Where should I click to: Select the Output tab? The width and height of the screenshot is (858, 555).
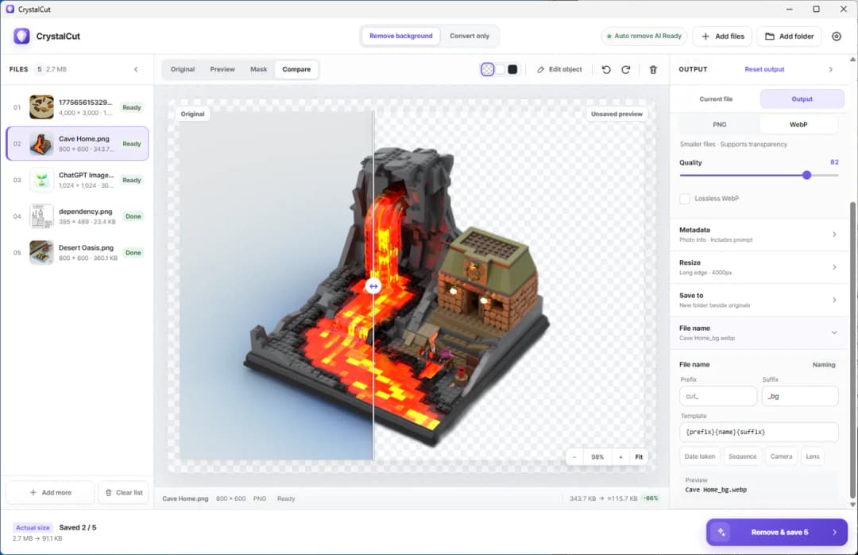coord(802,99)
